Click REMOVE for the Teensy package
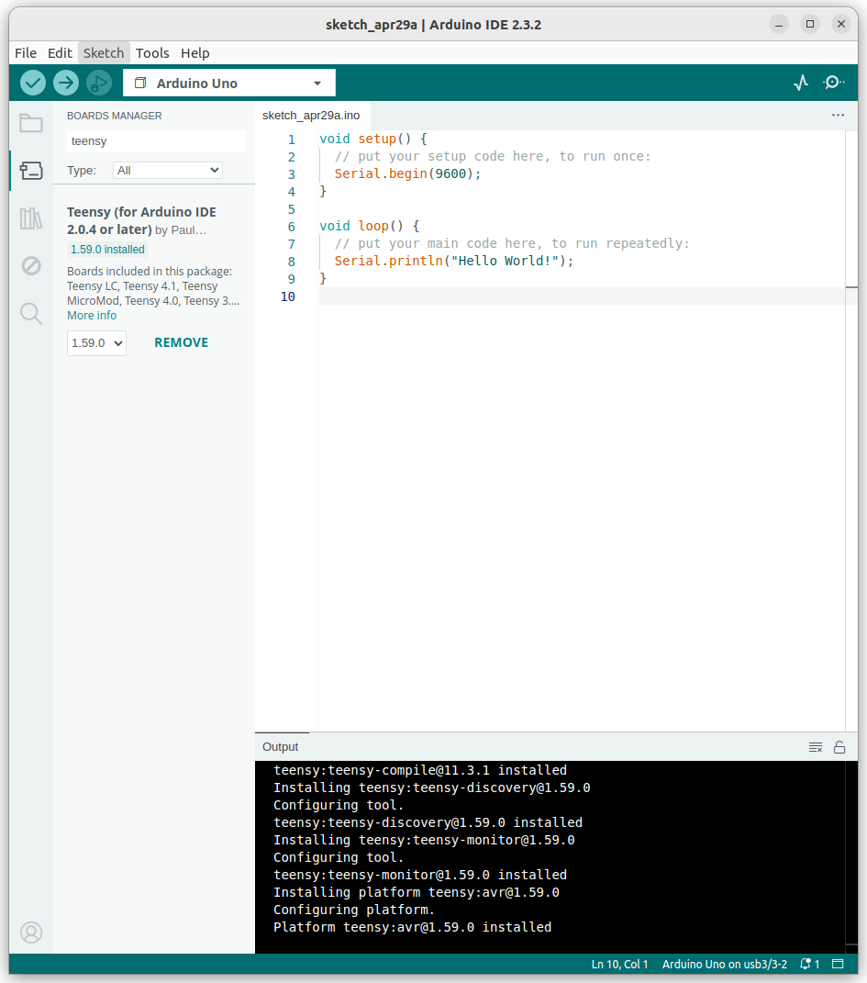Viewport: 867px width, 983px height. coord(181,343)
